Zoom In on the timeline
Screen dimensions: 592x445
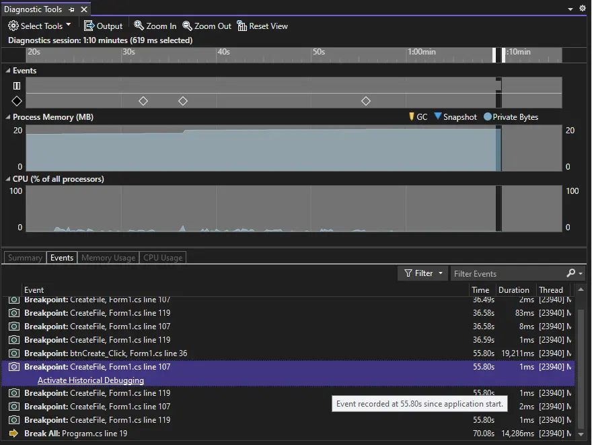(155, 26)
